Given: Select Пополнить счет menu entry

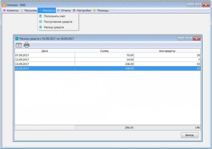Looking at the screenshot, I should tap(54, 16).
